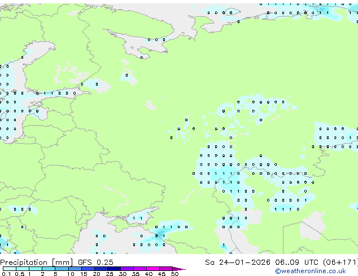Click the legend label '30'

click(123, 274)
